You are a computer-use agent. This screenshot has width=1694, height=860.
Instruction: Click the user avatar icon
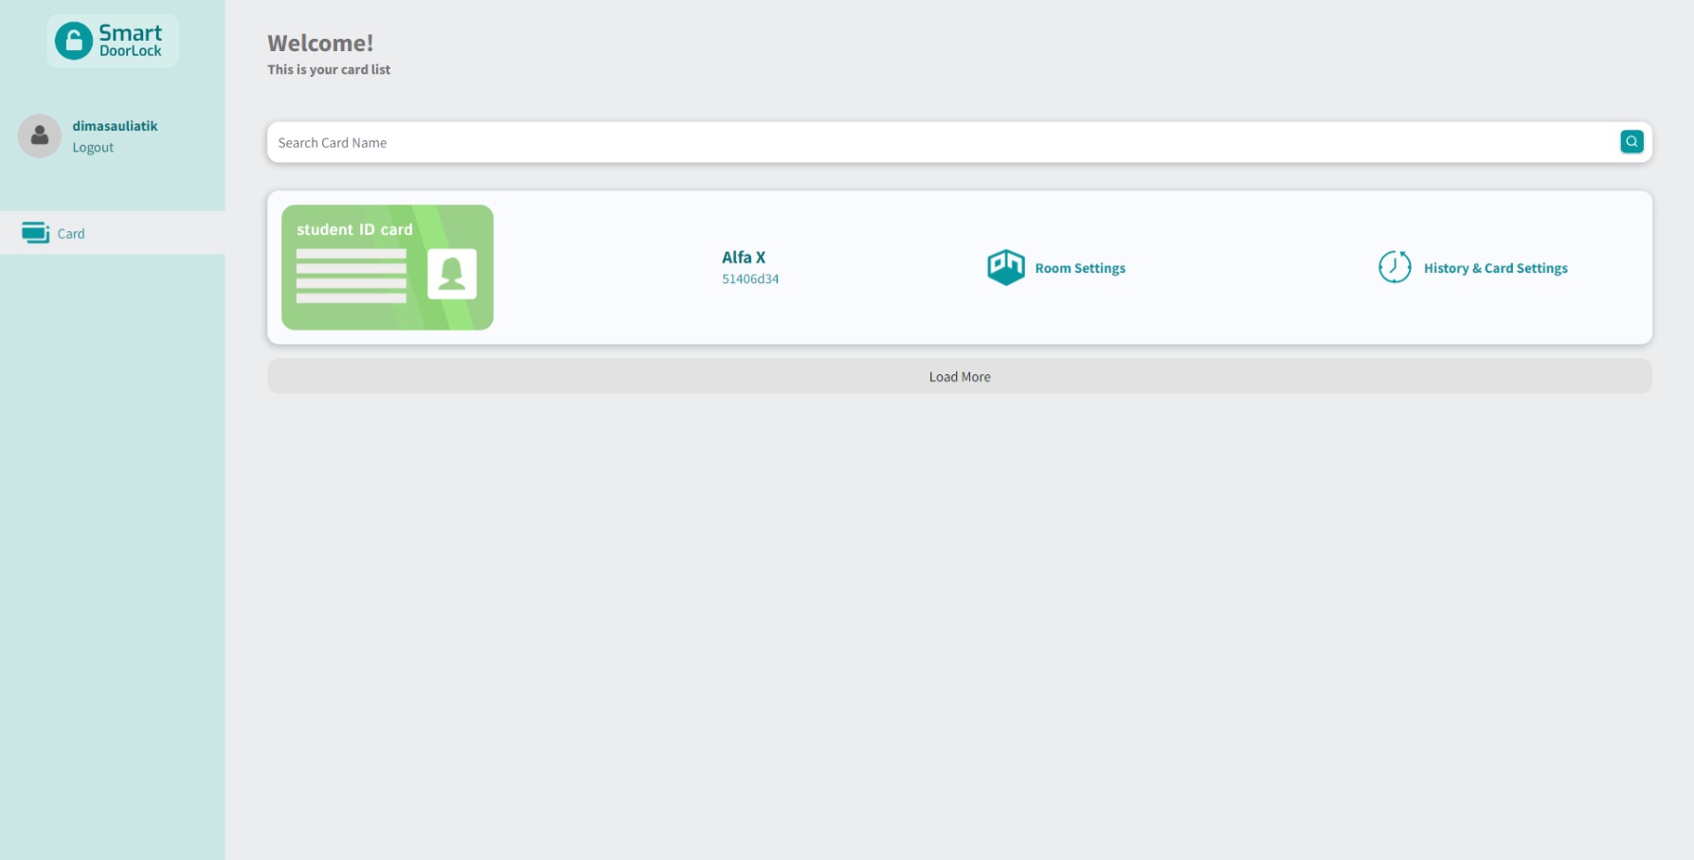pos(40,136)
